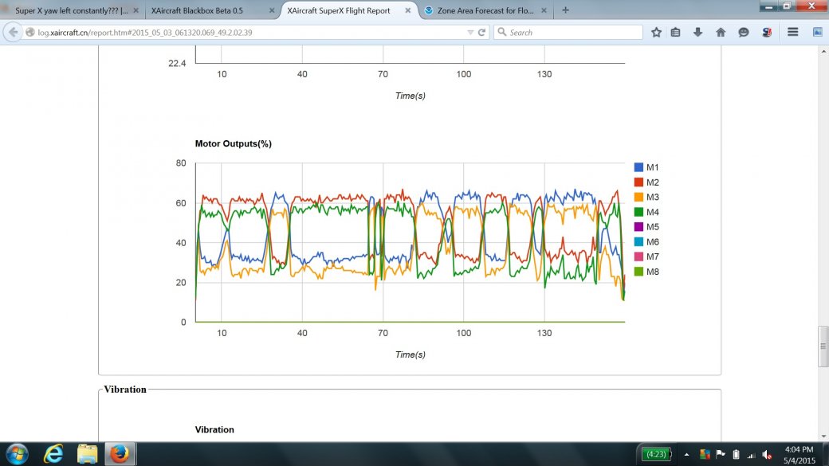This screenshot has height=466, width=829.
Task: Click the site identity globe icon
Action: click(30, 32)
